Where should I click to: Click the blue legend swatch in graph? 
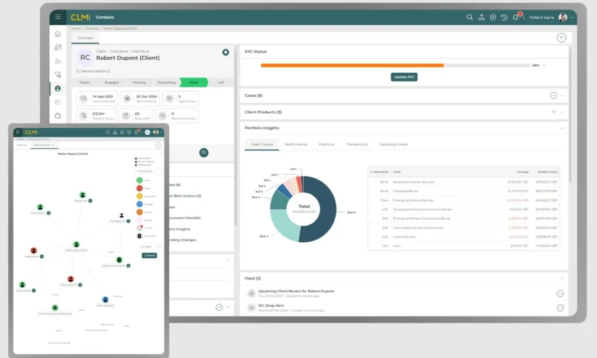pyautogui.click(x=140, y=204)
